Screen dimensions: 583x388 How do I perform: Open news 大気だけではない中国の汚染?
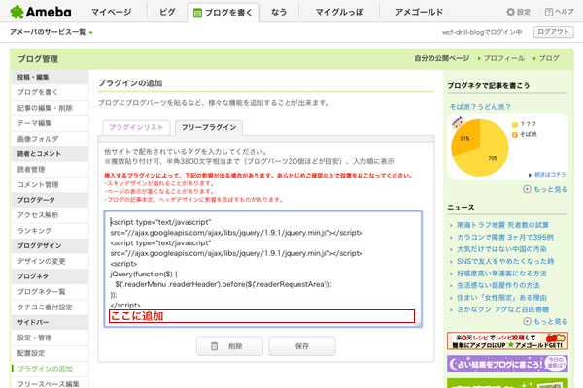click(x=501, y=248)
